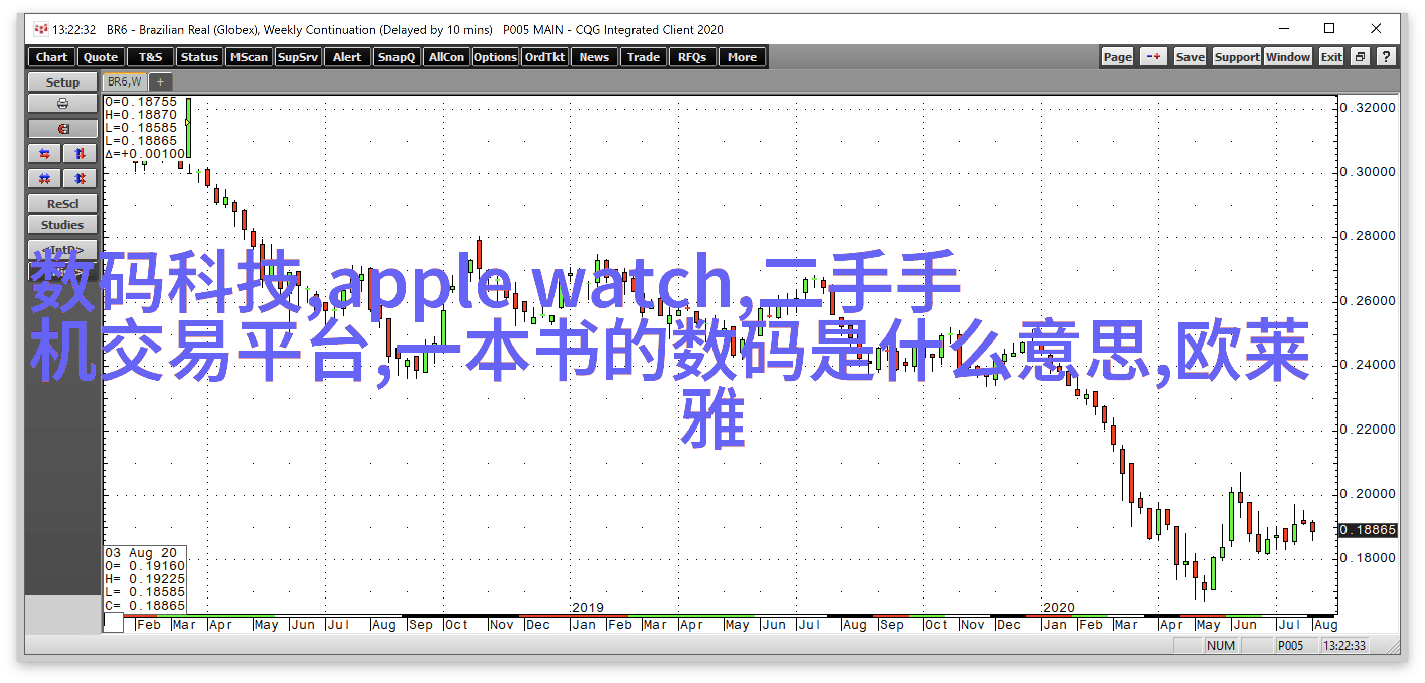The height and width of the screenshot is (683, 1425).
Task: Click the CQG application icon in title bar
Action: [40, 29]
